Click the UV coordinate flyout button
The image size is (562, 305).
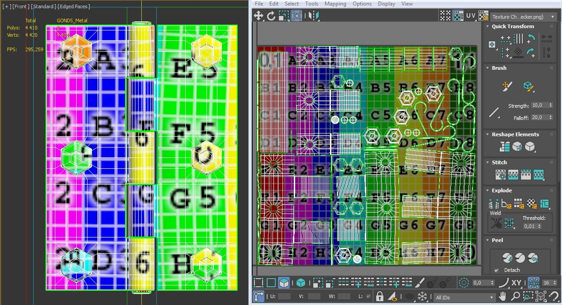click(471, 16)
